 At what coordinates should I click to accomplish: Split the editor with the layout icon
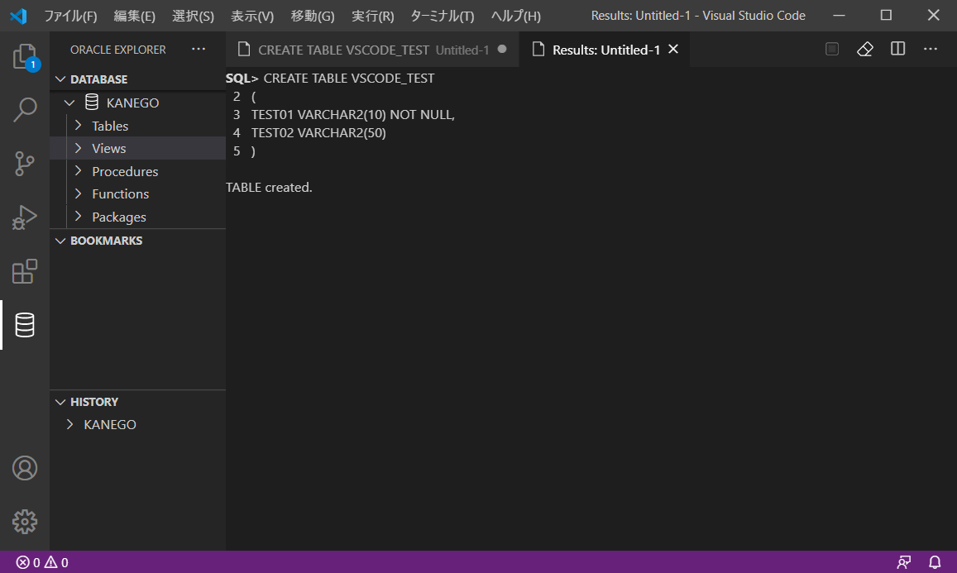[897, 49]
